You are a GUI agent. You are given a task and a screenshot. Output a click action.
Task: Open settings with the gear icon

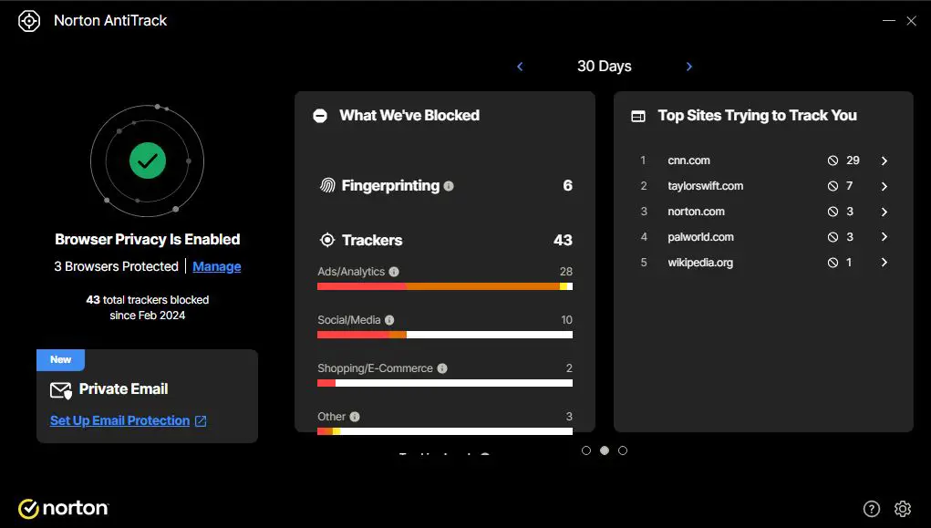point(902,508)
